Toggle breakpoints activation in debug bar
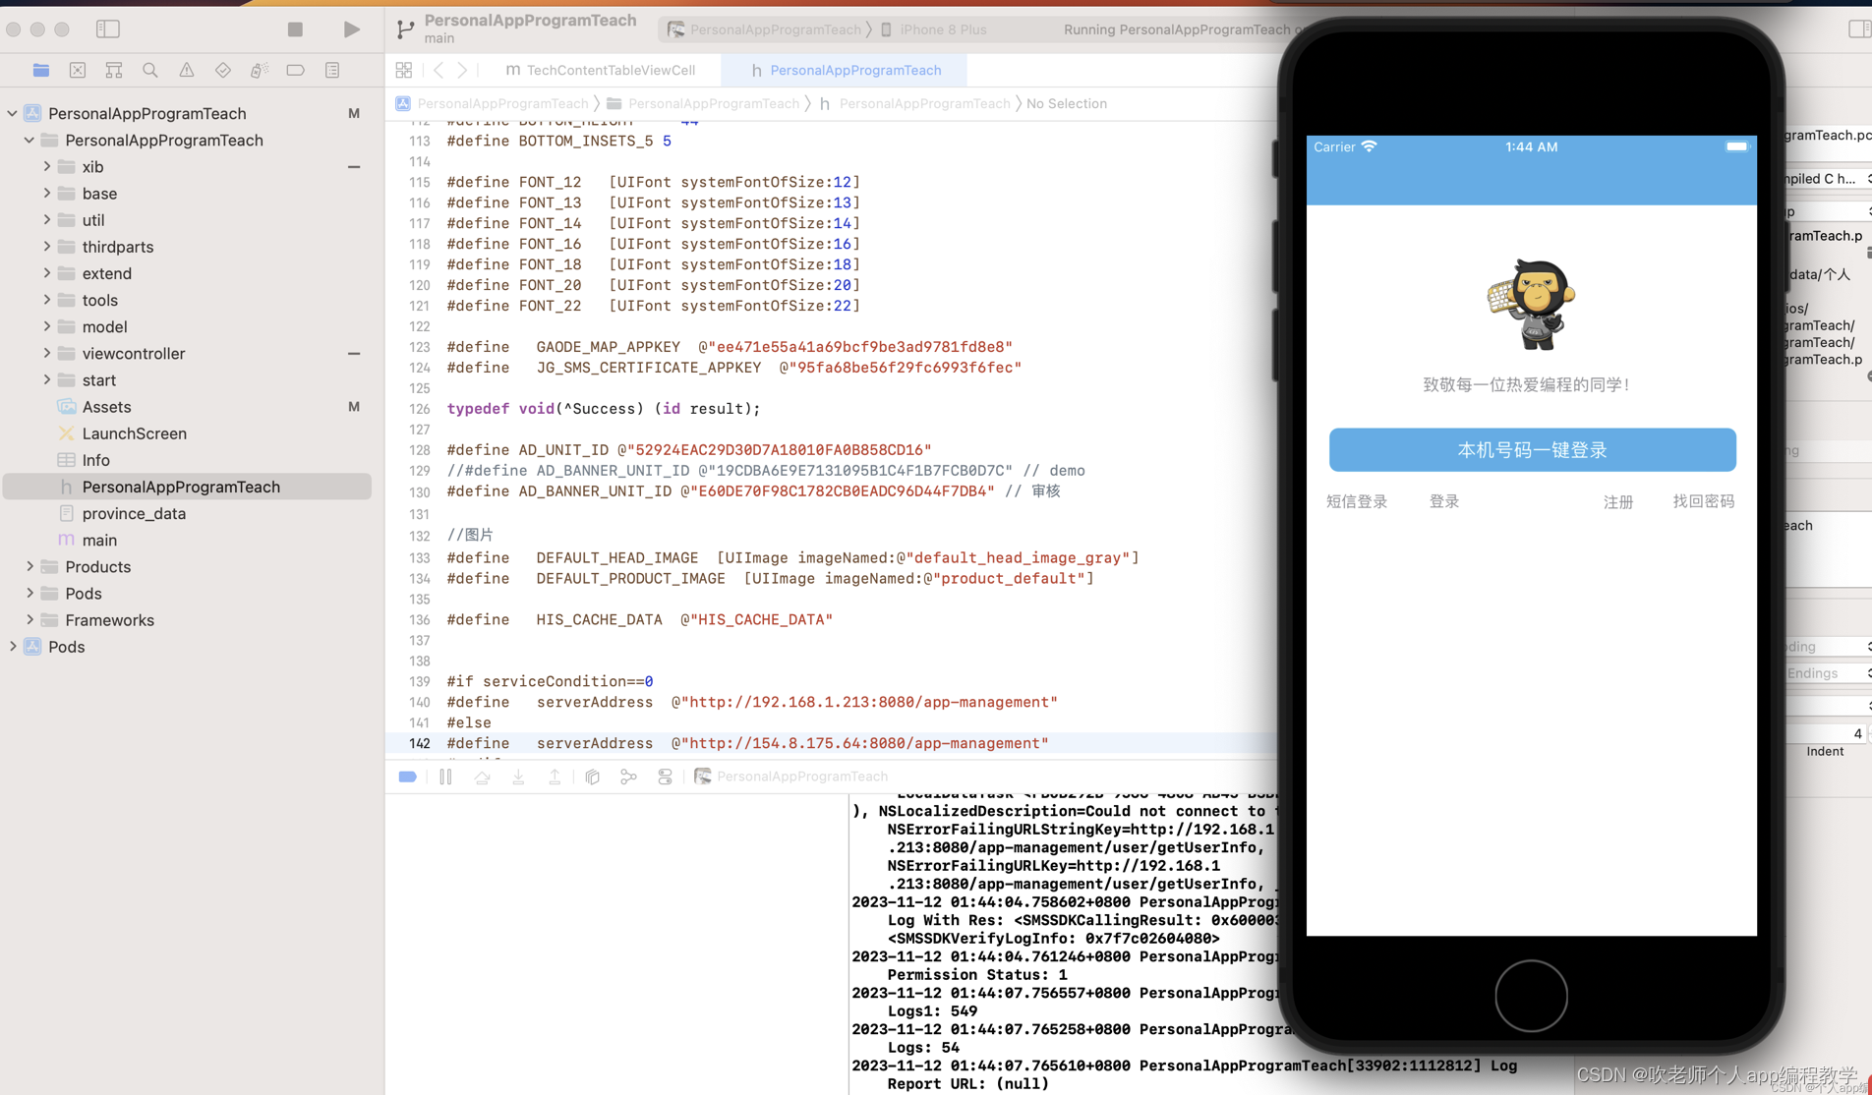Viewport: 1872px width, 1095px height. point(408,777)
